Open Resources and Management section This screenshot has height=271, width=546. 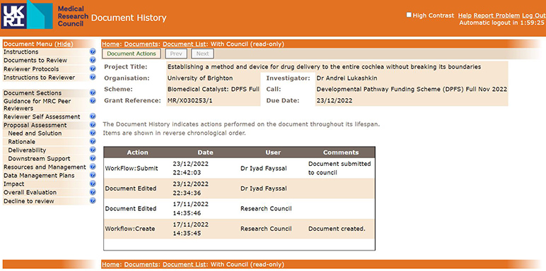click(45, 167)
